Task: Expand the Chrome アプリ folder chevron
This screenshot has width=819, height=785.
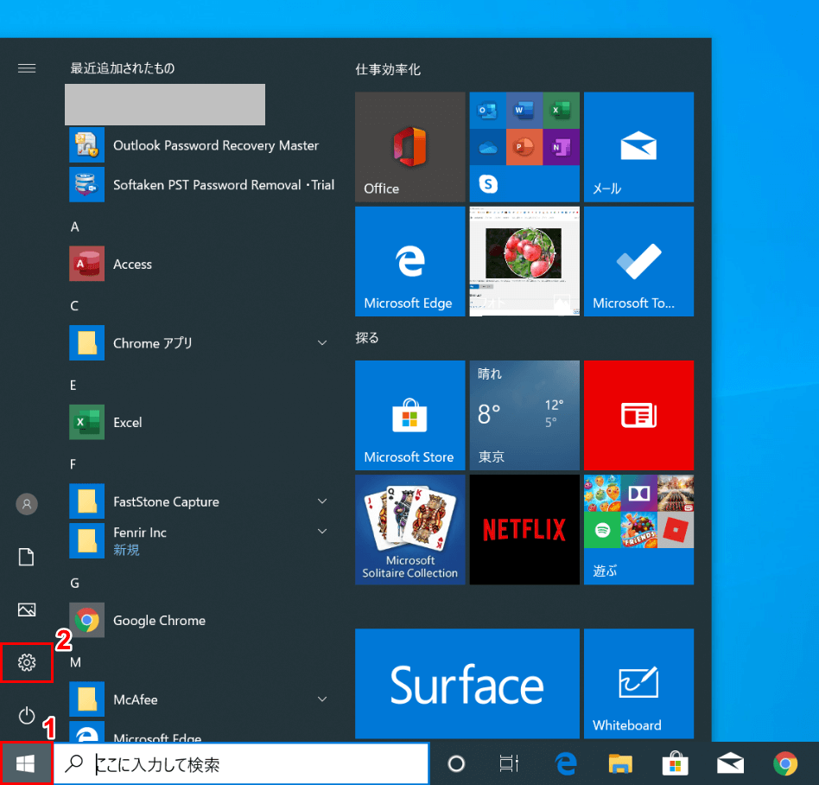Action: (322, 343)
